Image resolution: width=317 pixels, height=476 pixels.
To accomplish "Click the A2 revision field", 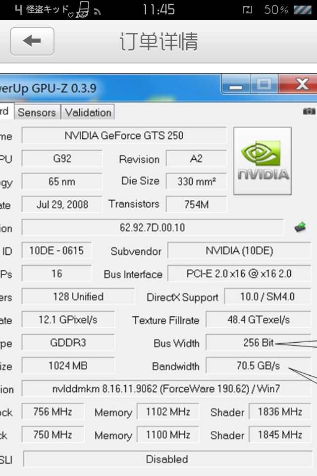I will (x=196, y=159).
